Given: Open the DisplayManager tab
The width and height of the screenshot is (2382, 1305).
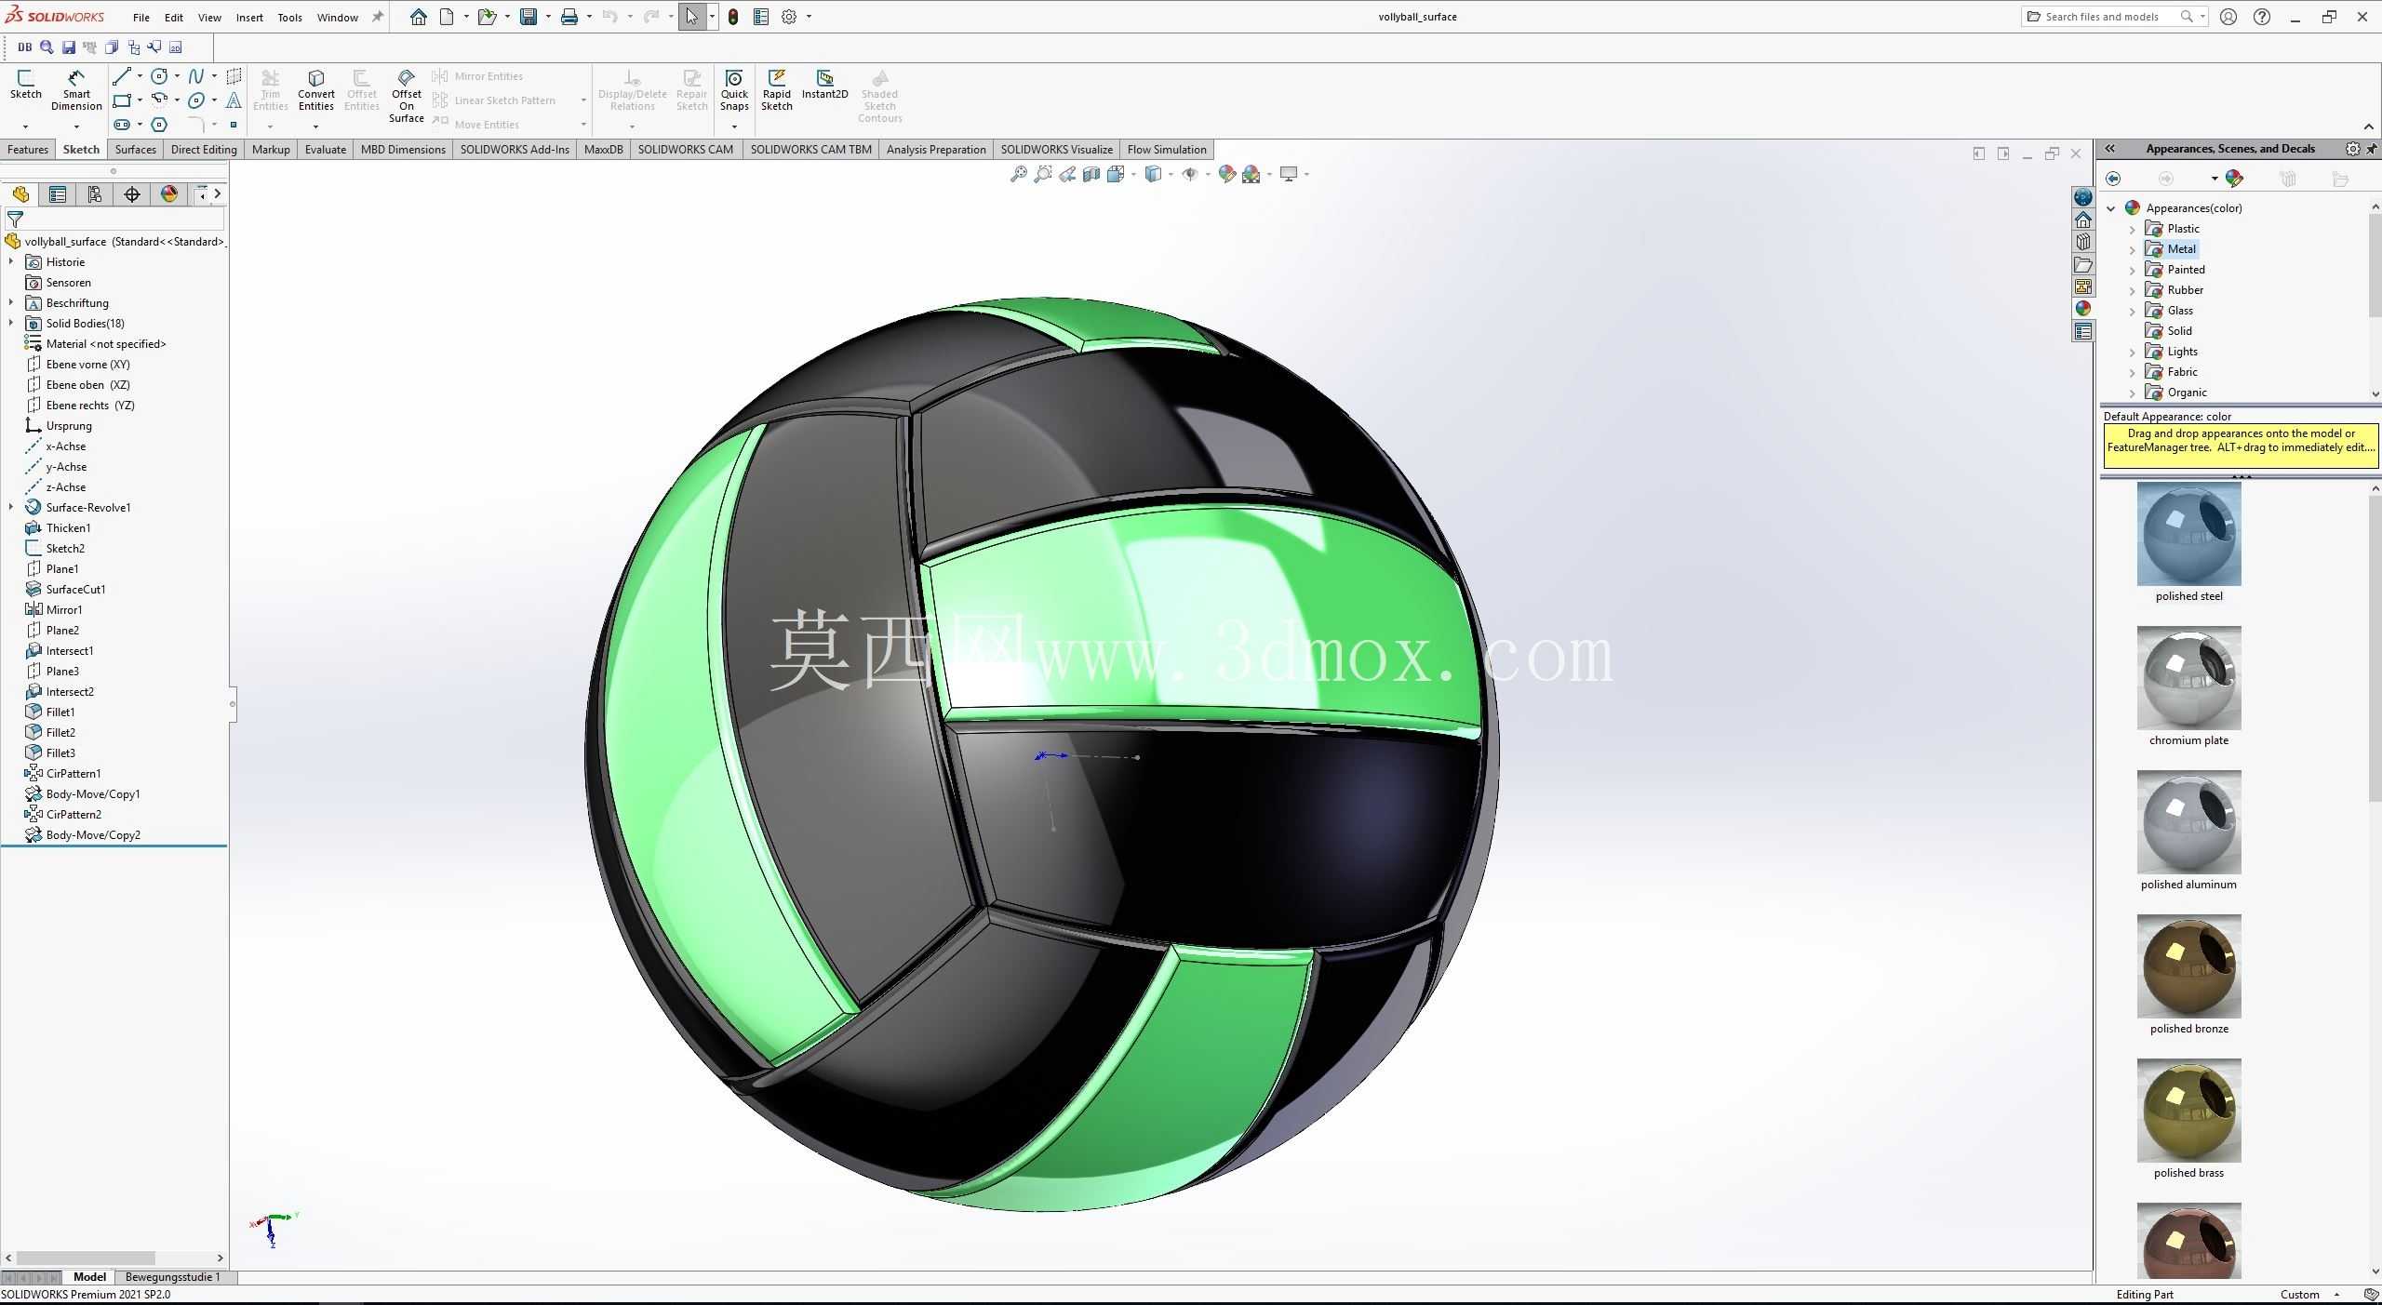Looking at the screenshot, I should pos(169,193).
